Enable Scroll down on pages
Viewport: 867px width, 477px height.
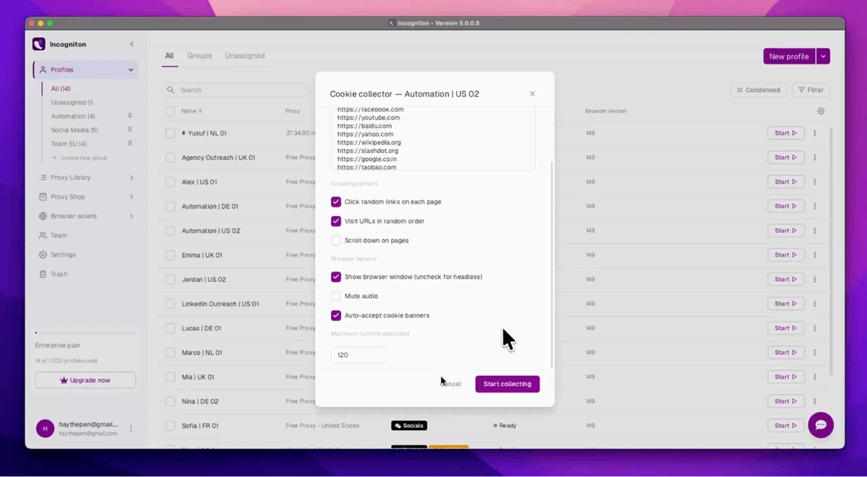(x=336, y=240)
